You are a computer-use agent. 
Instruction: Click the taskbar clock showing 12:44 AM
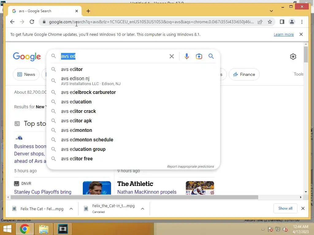[301, 229]
